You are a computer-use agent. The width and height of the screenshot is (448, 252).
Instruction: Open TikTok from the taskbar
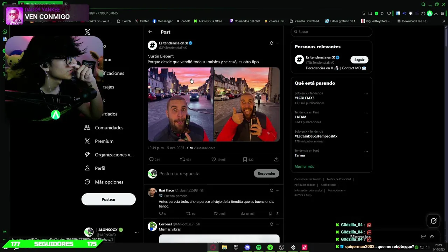point(304,247)
